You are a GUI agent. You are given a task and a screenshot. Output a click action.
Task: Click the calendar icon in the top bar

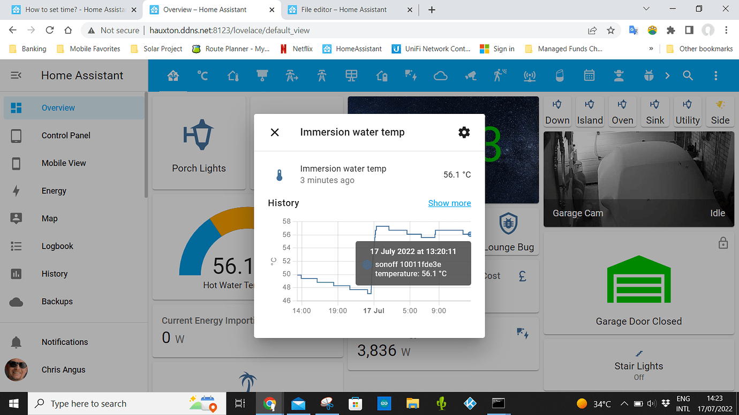[589, 75]
